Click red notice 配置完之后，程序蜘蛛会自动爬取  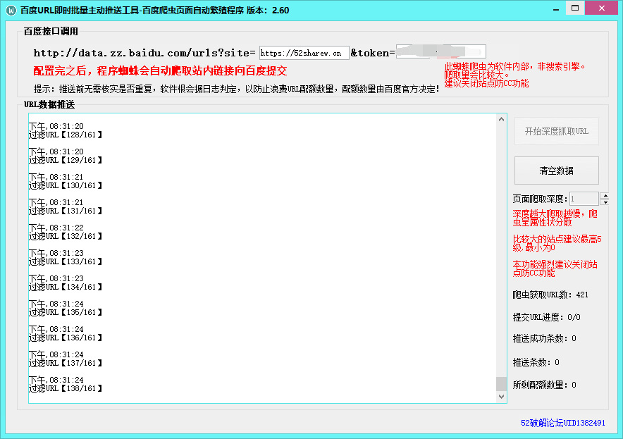click(160, 70)
